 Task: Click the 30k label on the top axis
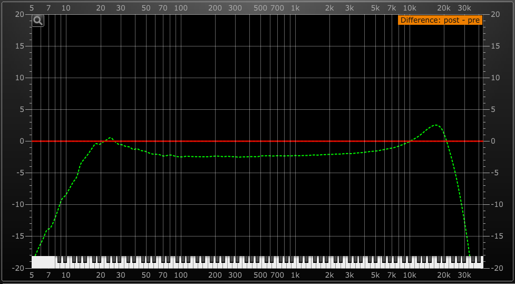coord(464,8)
